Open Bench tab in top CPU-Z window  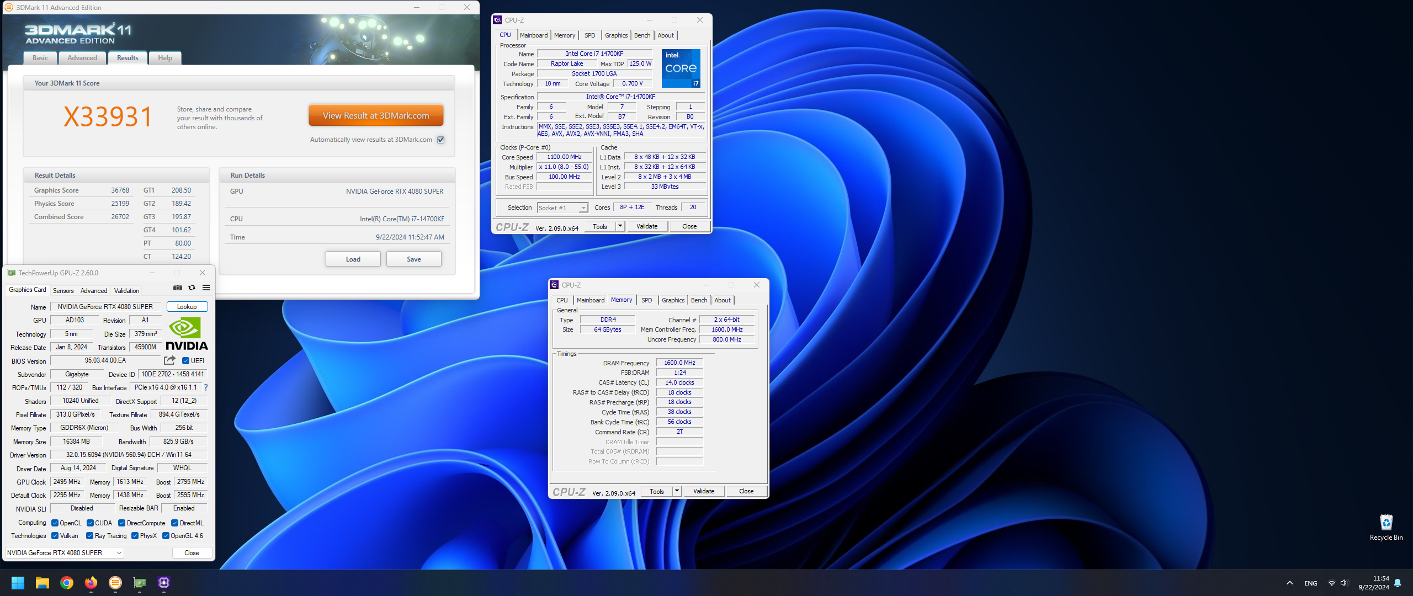642,35
